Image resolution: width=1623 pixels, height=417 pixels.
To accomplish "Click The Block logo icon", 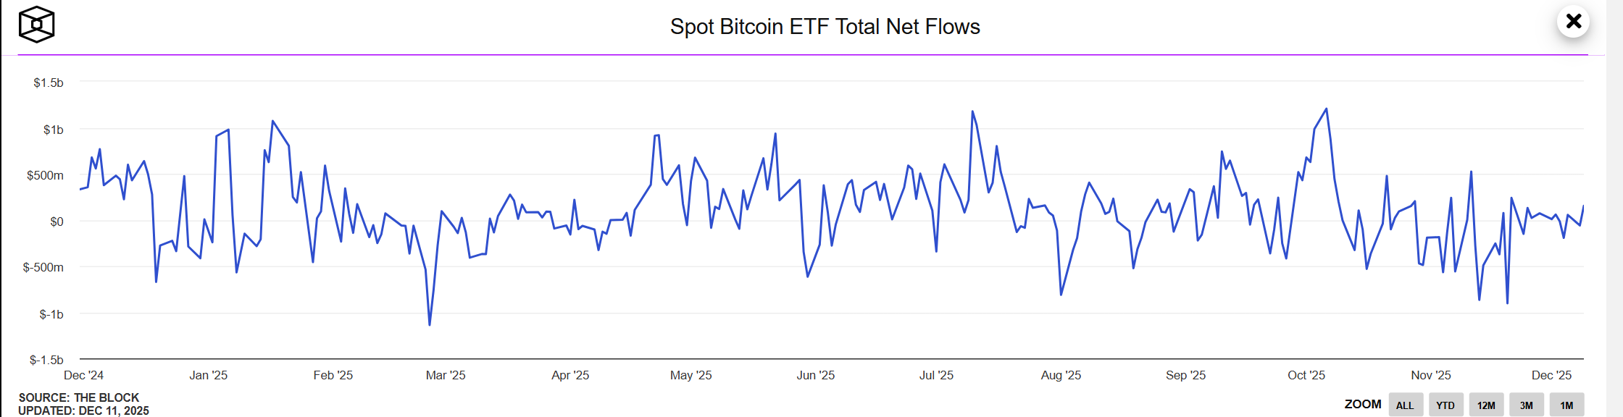I will tap(38, 25).
